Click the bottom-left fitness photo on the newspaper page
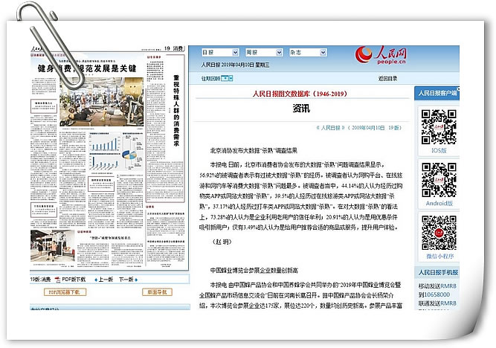The image size is (496, 348). (x=53, y=245)
